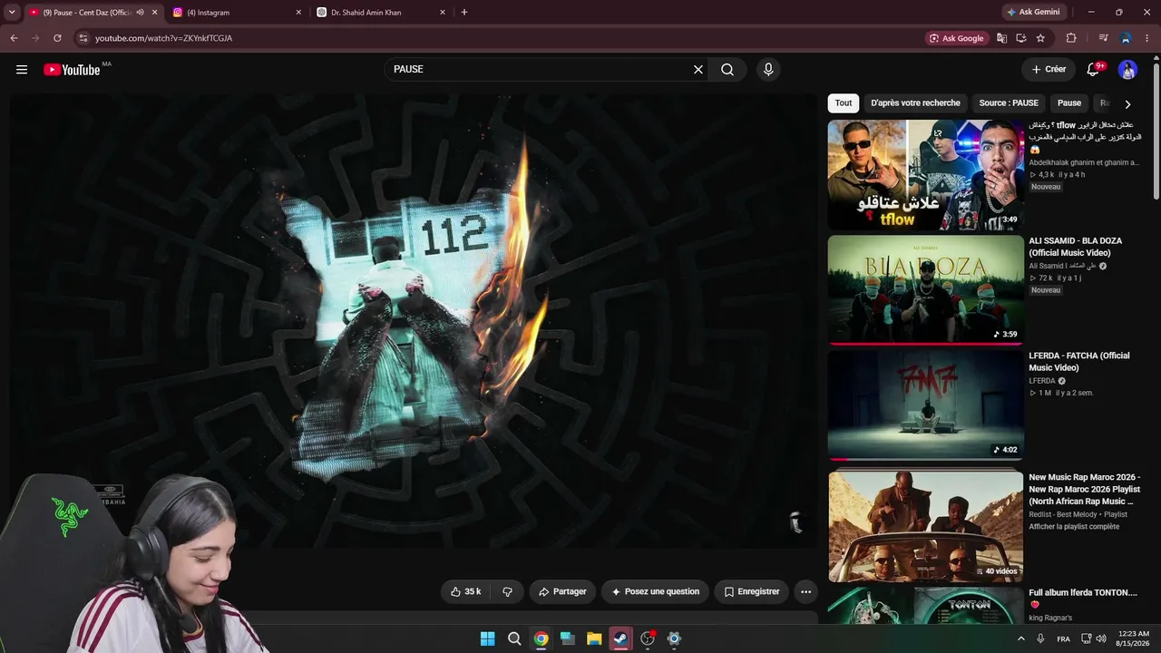Open LFERDA - FATCHA title link

tap(1079, 362)
